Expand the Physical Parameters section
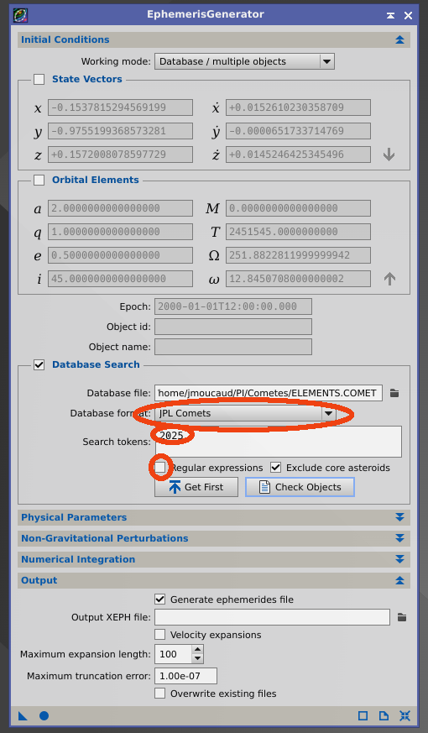The width and height of the screenshot is (428, 733). pyautogui.click(x=214, y=517)
